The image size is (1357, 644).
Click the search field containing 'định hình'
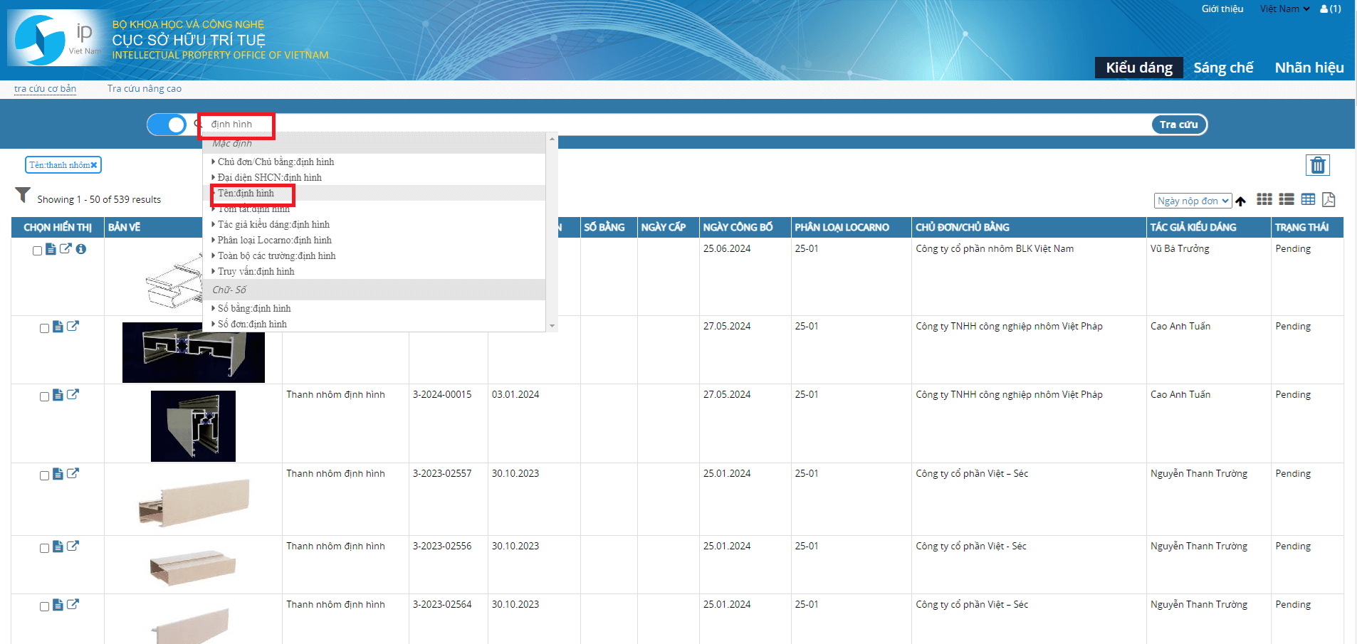coord(641,125)
